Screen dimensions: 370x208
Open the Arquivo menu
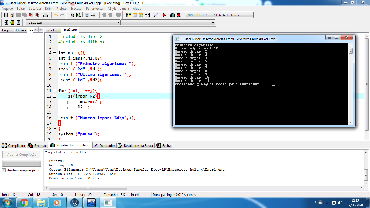pos(7,9)
